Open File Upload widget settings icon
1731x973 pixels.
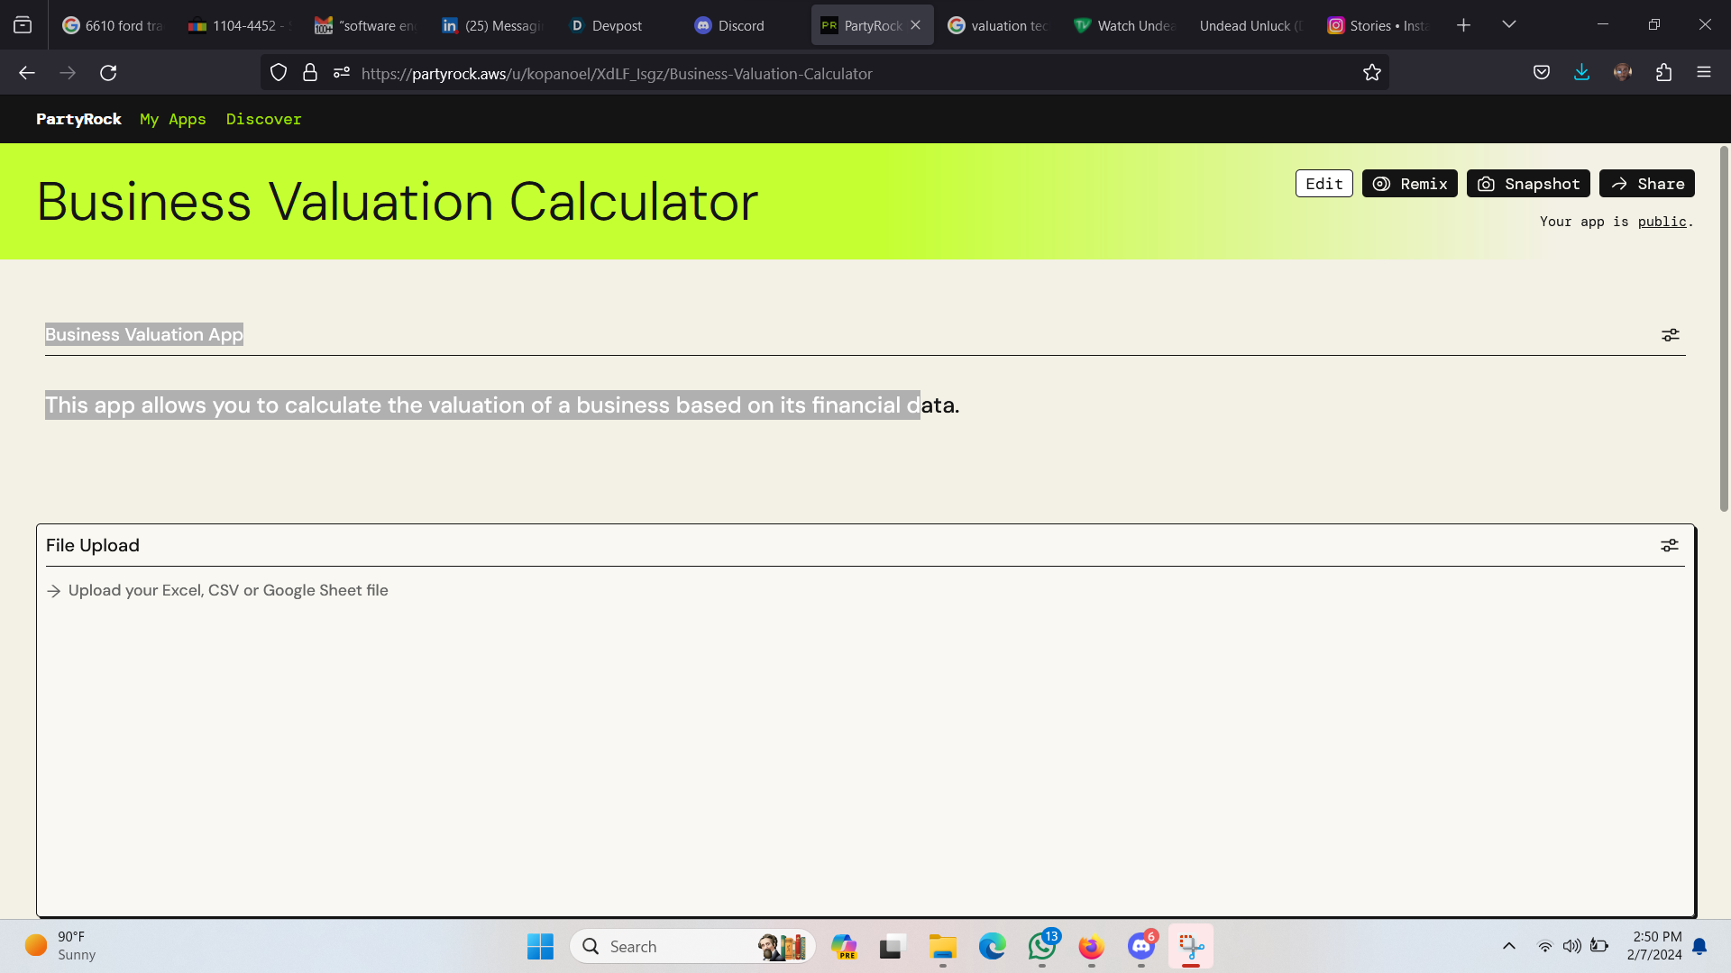pos(1669,545)
